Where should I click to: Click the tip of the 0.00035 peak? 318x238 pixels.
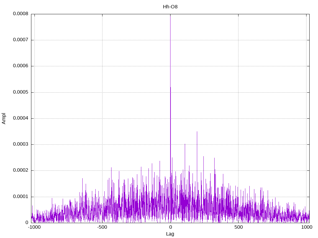tap(197, 132)
